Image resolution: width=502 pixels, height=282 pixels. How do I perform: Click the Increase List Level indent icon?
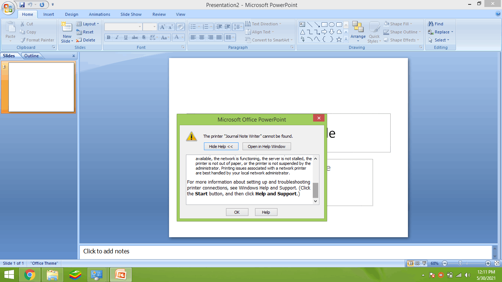click(x=228, y=27)
